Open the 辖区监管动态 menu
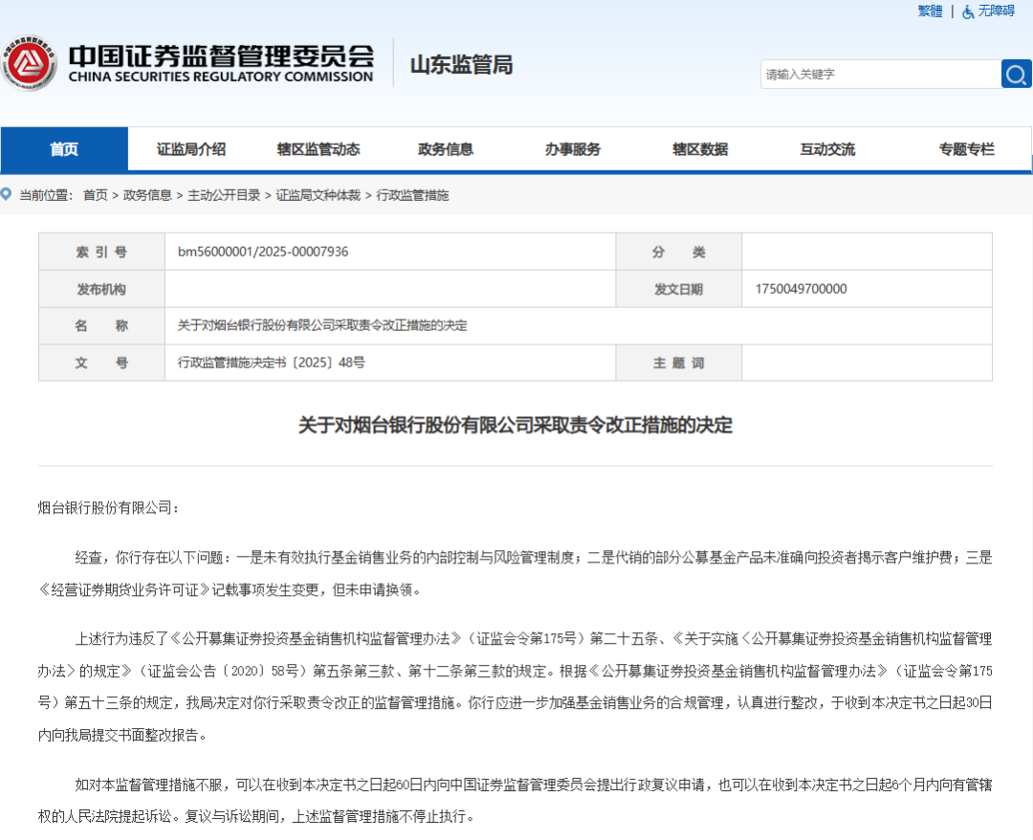 click(319, 149)
